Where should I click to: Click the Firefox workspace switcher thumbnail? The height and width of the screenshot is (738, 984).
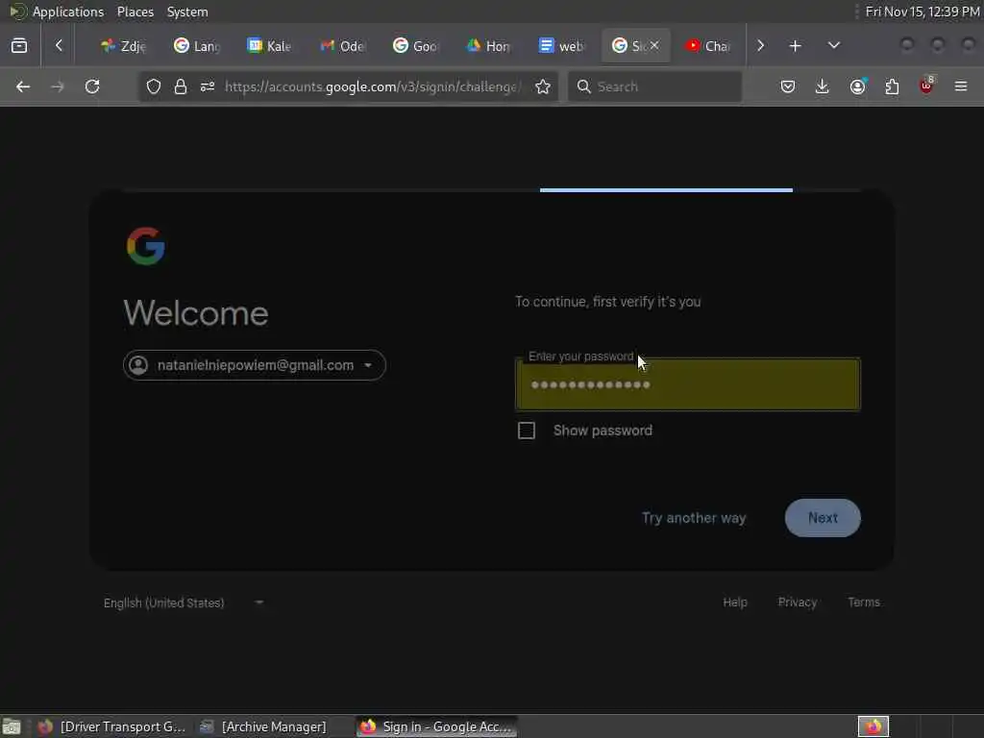[873, 726]
